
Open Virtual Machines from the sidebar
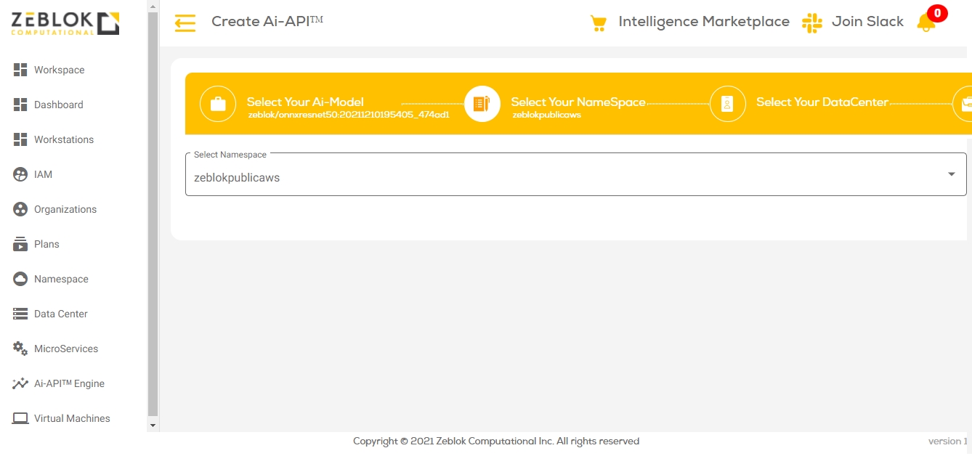(72, 418)
